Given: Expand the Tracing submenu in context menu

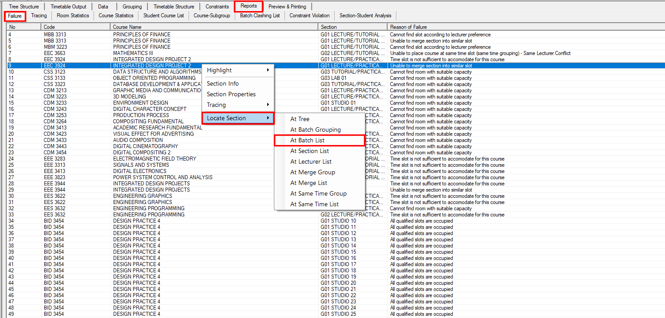Looking at the screenshot, I should coord(238,105).
